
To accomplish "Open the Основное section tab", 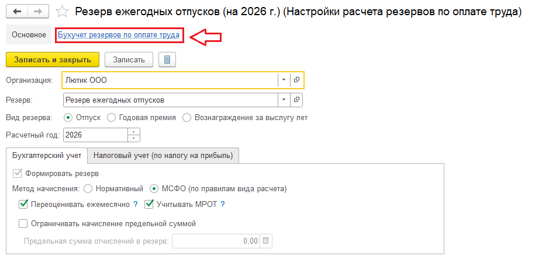I will (29, 35).
